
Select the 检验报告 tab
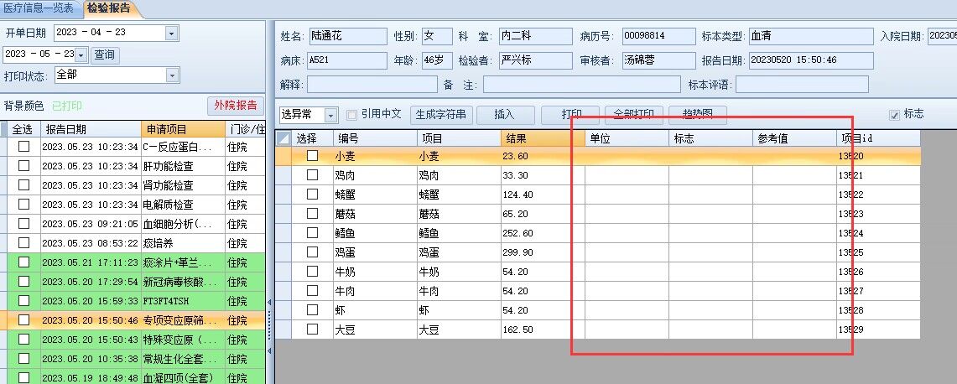pyautogui.click(x=108, y=8)
